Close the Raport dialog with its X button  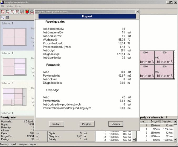click(x=137, y=12)
